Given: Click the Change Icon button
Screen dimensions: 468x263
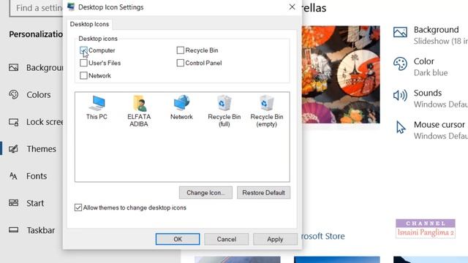Looking at the screenshot, I should (205, 193).
